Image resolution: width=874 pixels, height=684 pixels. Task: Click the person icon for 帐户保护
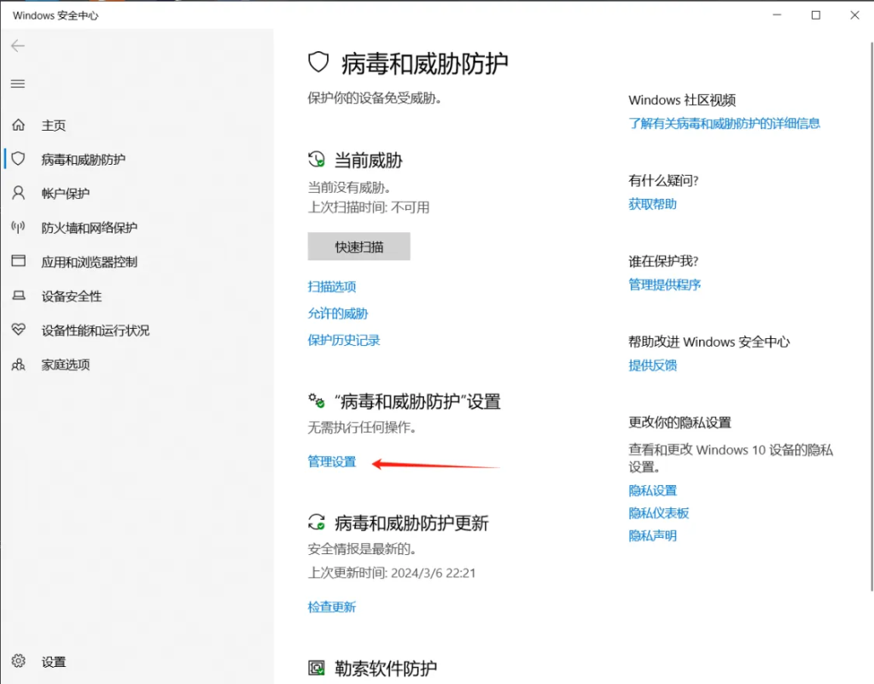19,193
